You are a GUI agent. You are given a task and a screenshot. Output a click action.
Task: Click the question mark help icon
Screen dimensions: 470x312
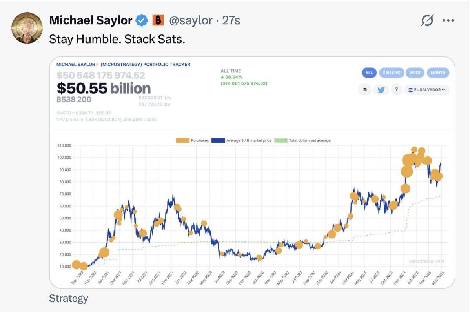[x=396, y=89]
